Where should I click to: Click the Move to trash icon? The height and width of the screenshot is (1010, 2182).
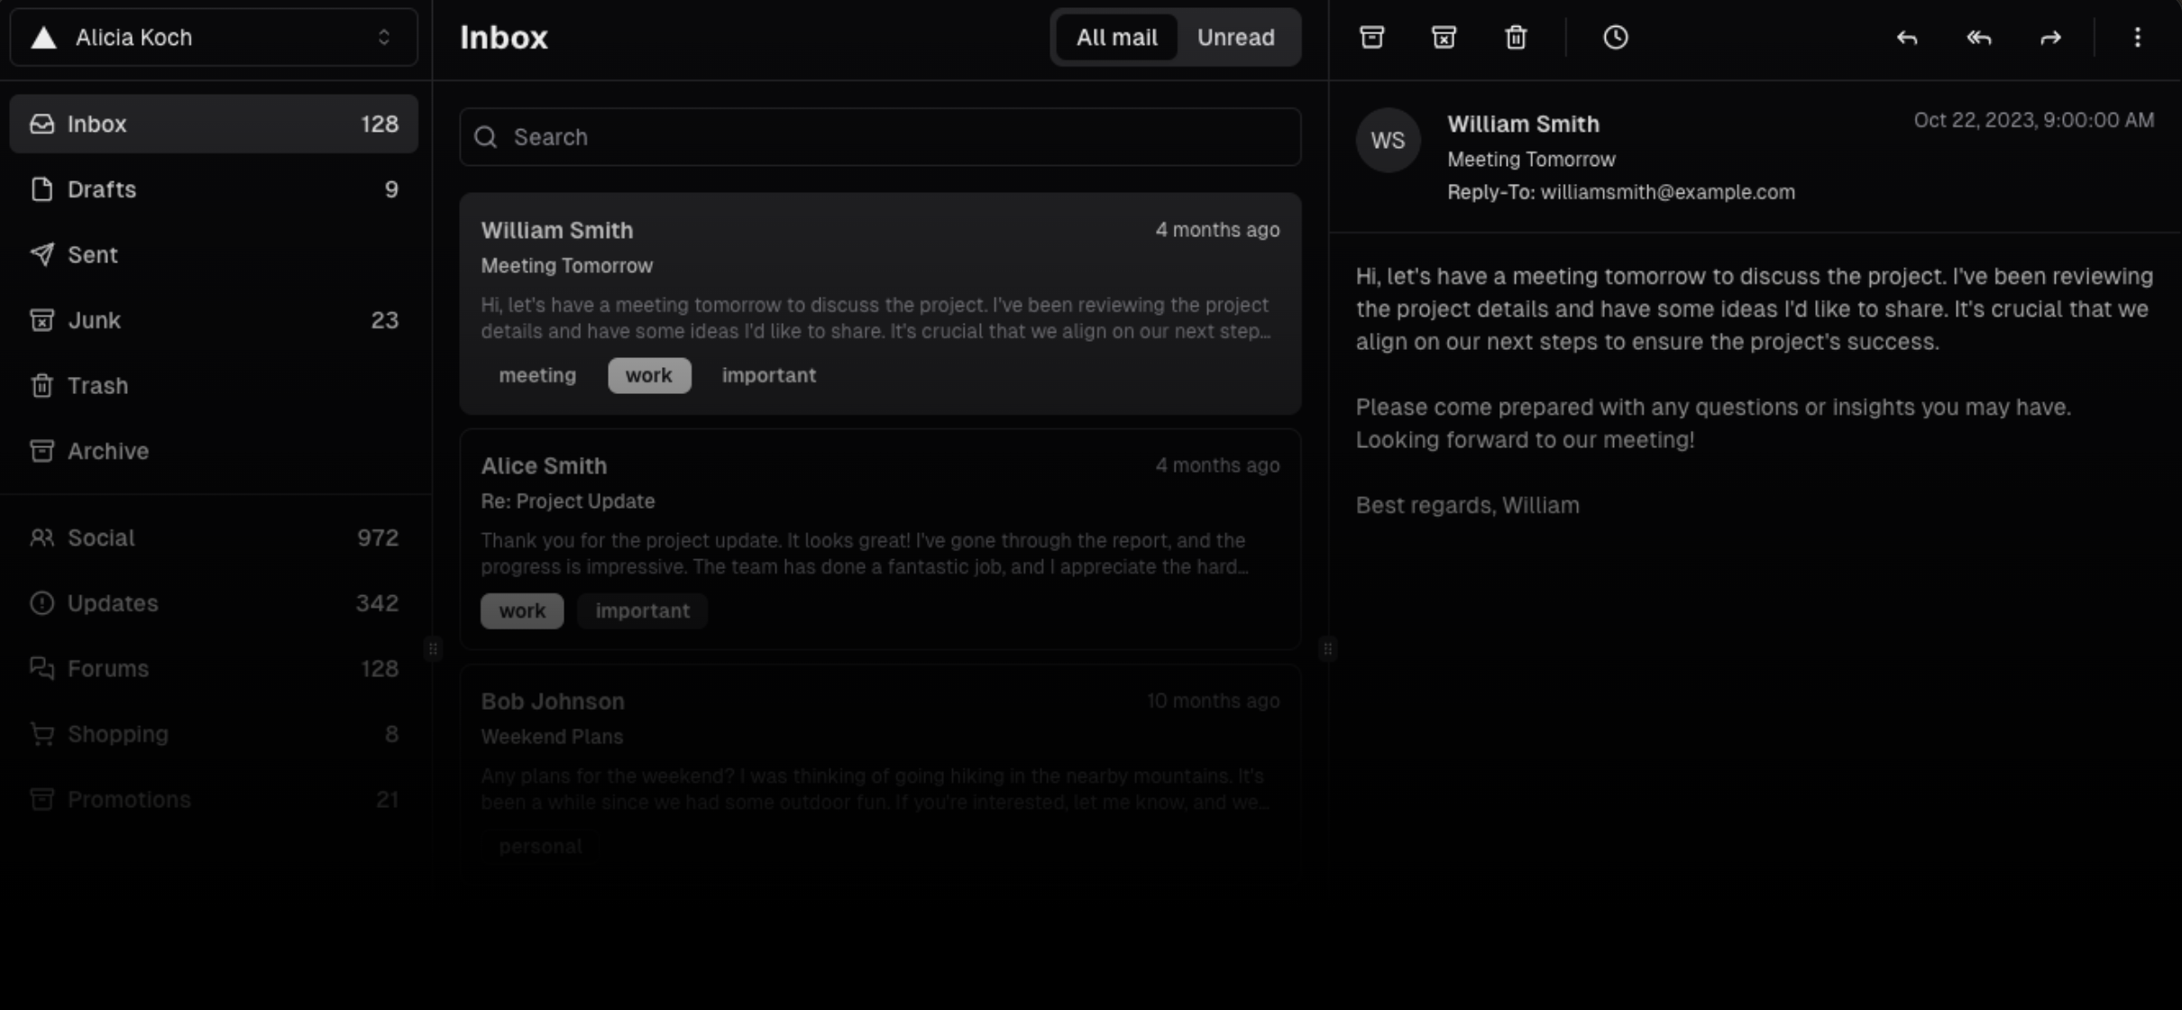tap(1516, 37)
